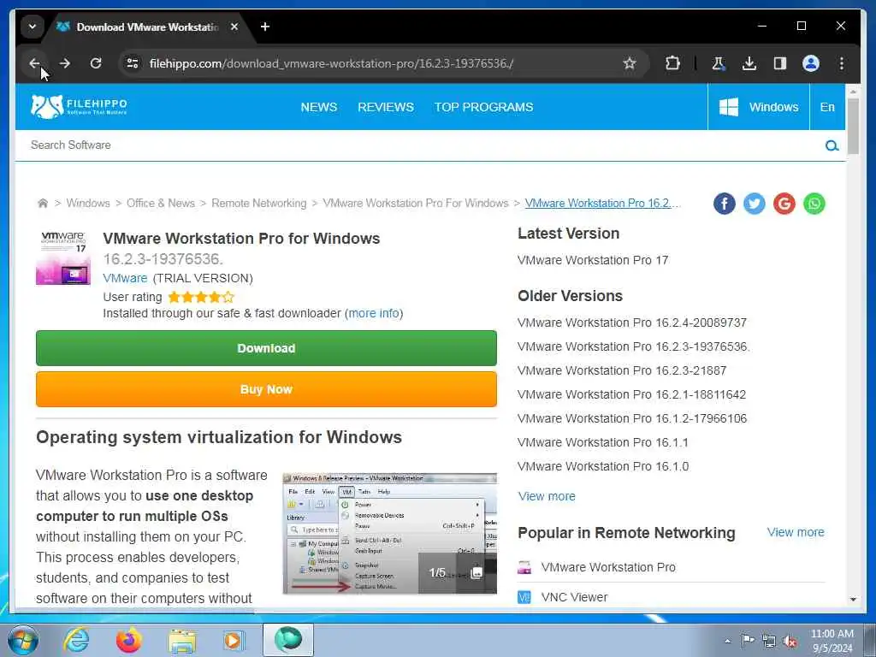Open the more info link
Screen dimensions: 876x657
[x=374, y=313]
